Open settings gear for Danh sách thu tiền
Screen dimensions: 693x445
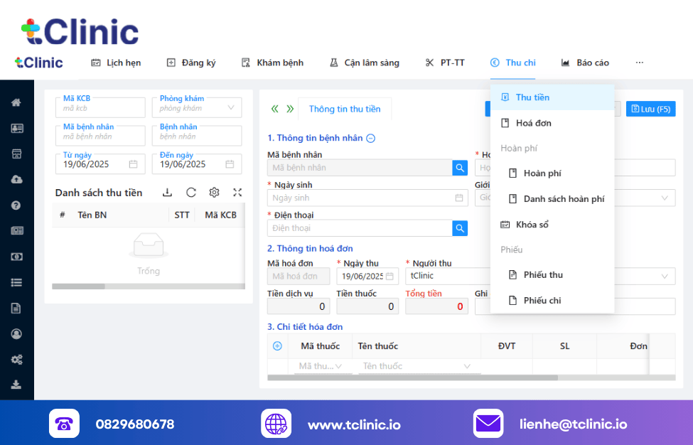214,193
